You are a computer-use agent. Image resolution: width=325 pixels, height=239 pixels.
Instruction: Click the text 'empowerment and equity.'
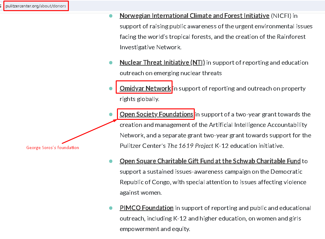click(155, 229)
